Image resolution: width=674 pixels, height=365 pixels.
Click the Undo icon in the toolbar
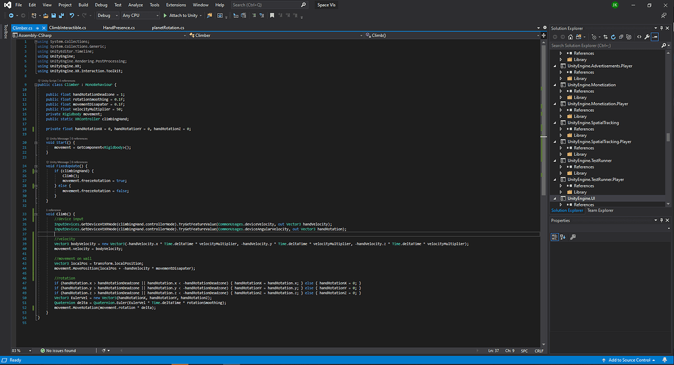(71, 15)
